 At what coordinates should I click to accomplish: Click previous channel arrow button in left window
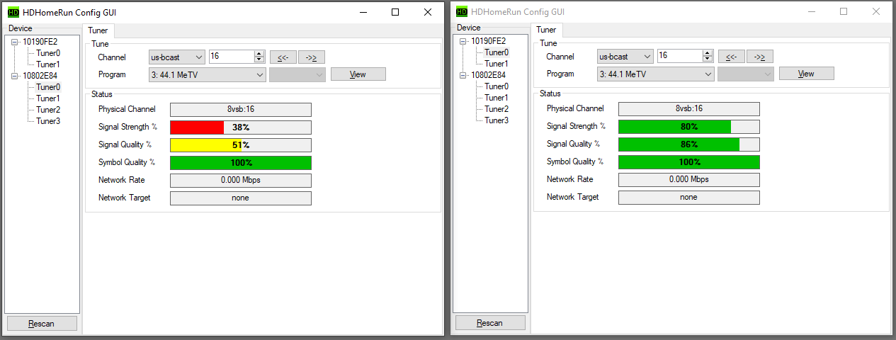pyautogui.click(x=283, y=57)
